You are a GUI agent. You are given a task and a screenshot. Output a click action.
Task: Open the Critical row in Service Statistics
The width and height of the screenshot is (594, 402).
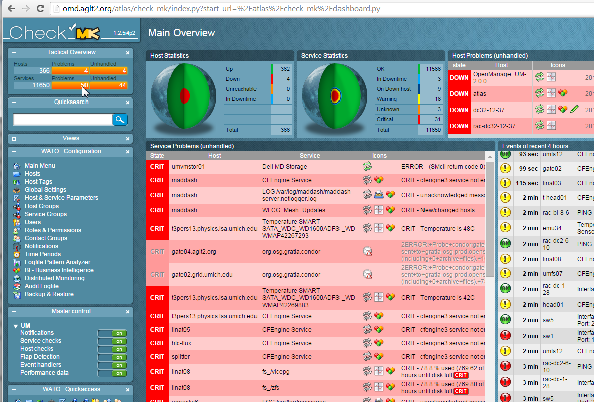(x=408, y=119)
